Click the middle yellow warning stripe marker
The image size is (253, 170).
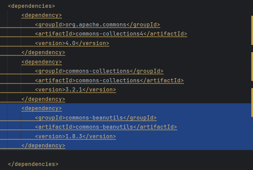(252, 66)
